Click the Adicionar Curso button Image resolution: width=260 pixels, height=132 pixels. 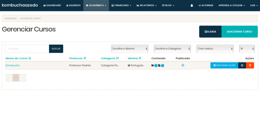point(239,32)
